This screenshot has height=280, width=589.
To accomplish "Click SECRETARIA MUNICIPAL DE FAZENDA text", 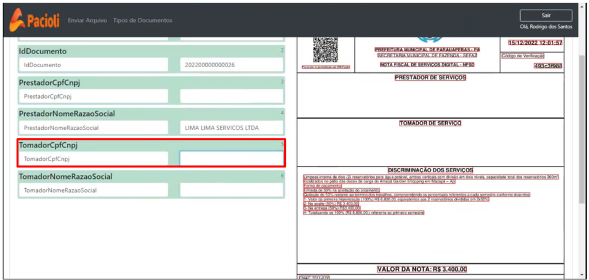I will (x=427, y=56).
